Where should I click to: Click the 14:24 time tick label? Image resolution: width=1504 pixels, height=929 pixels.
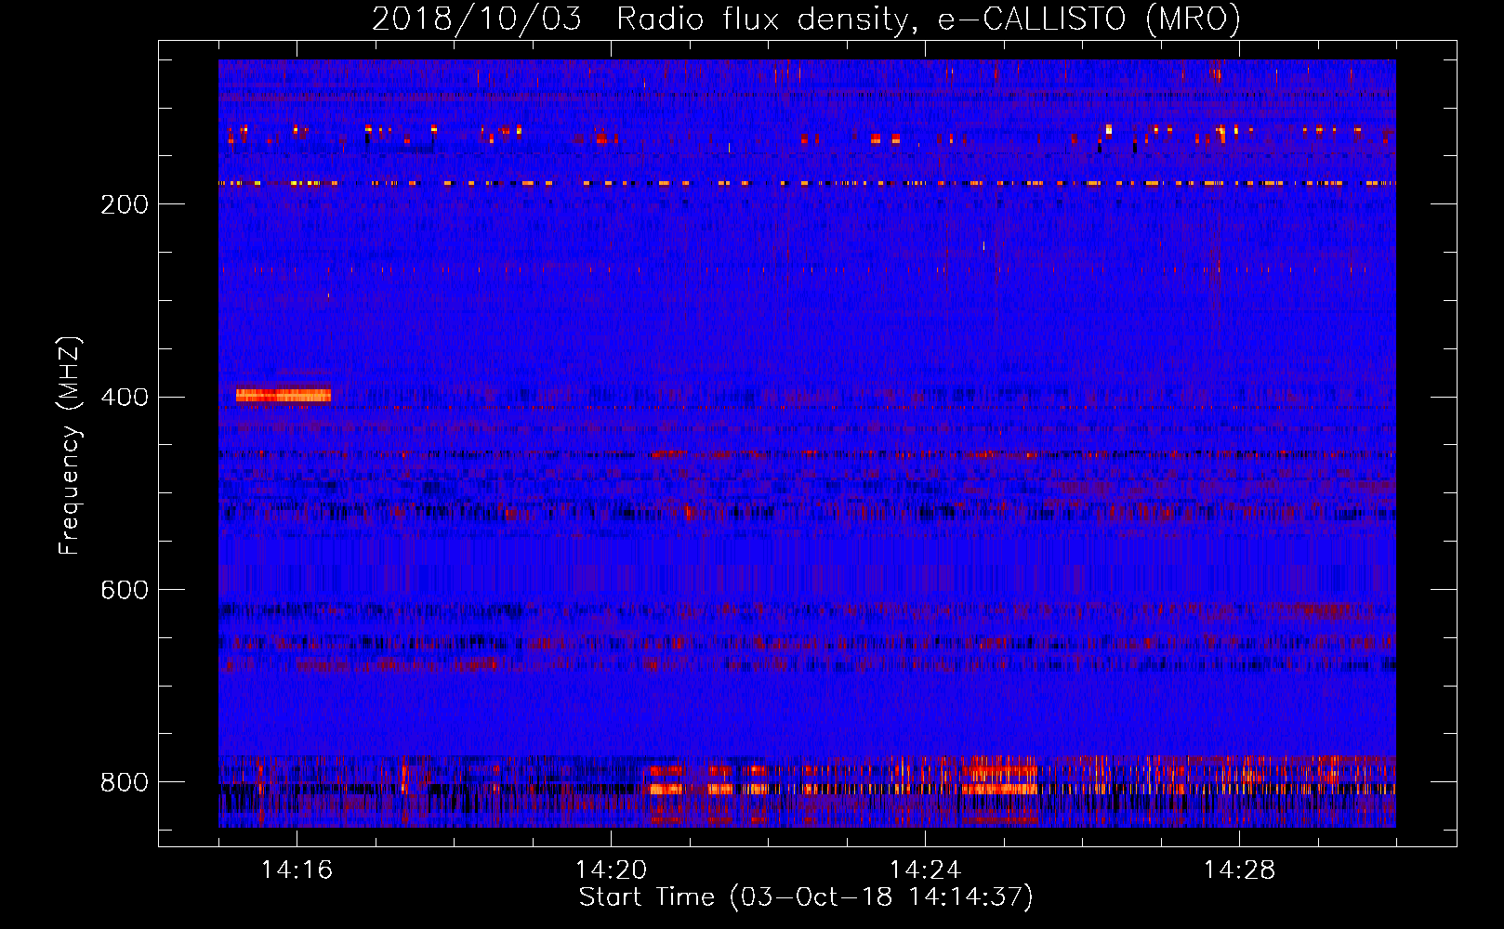click(925, 870)
